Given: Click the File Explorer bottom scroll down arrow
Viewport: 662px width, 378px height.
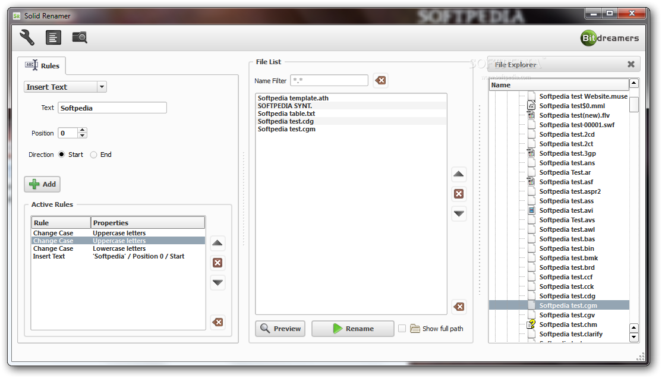Looking at the screenshot, I should pyautogui.click(x=633, y=337).
